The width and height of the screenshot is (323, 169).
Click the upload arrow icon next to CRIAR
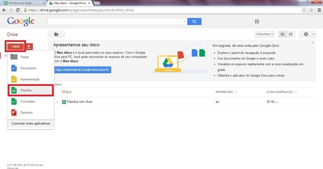pyautogui.click(x=29, y=47)
